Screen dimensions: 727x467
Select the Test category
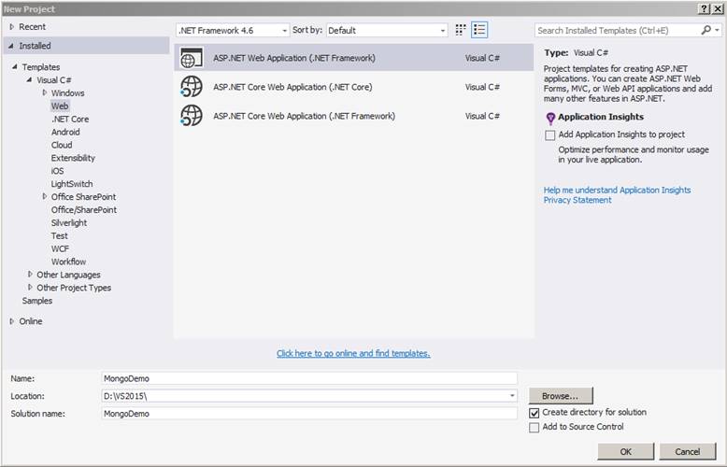coord(60,235)
